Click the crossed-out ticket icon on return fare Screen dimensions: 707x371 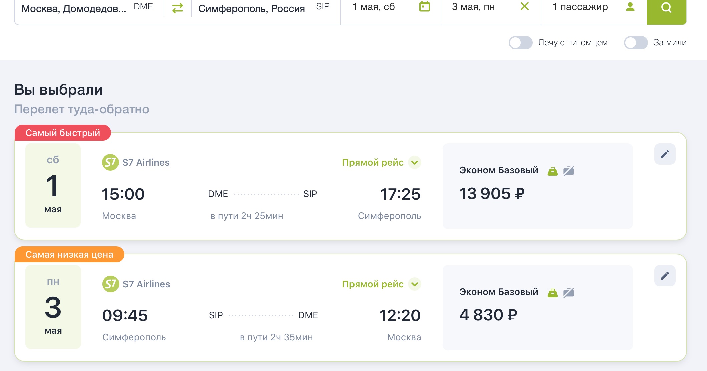pos(569,293)
